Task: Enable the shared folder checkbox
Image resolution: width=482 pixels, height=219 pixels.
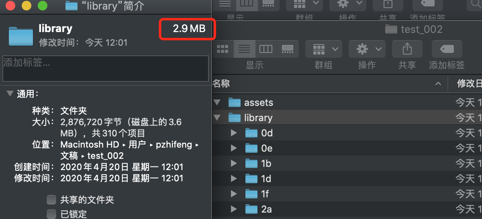Action: [51, 200]
